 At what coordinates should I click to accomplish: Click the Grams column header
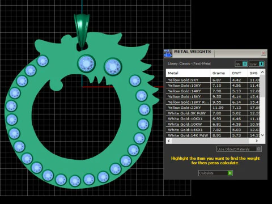(220, 73)
